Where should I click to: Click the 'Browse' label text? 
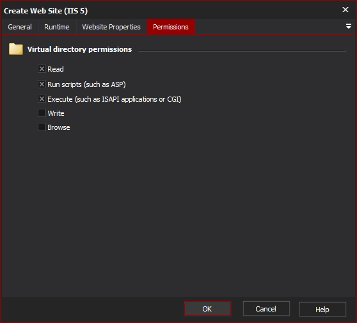click(59, 127)
